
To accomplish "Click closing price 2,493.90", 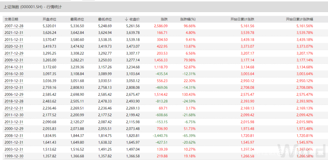I will pyautogui.click(x=133, y=102).
